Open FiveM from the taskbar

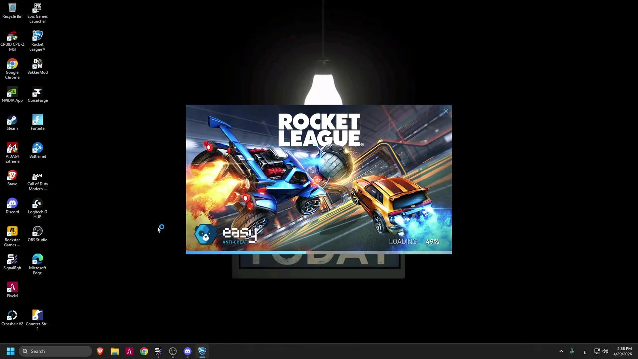(x=129, y=351)
